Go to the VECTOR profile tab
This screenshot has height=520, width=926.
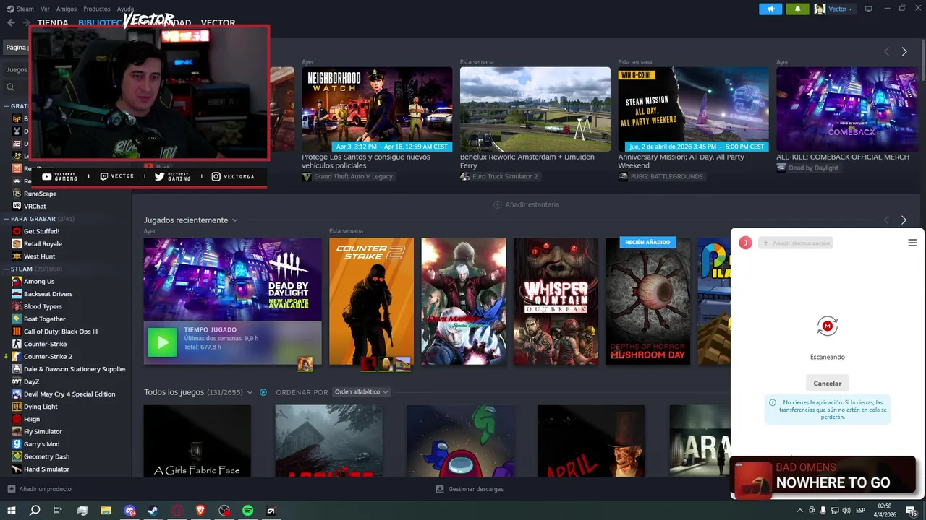218,23
